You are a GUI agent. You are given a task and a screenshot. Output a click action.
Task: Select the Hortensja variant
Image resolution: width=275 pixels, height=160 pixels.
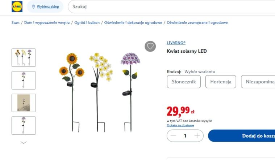221,82
